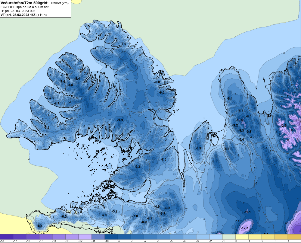Click the temperature value "-10.9" on the map
This screenshot has width=301, height=243.
240,120
